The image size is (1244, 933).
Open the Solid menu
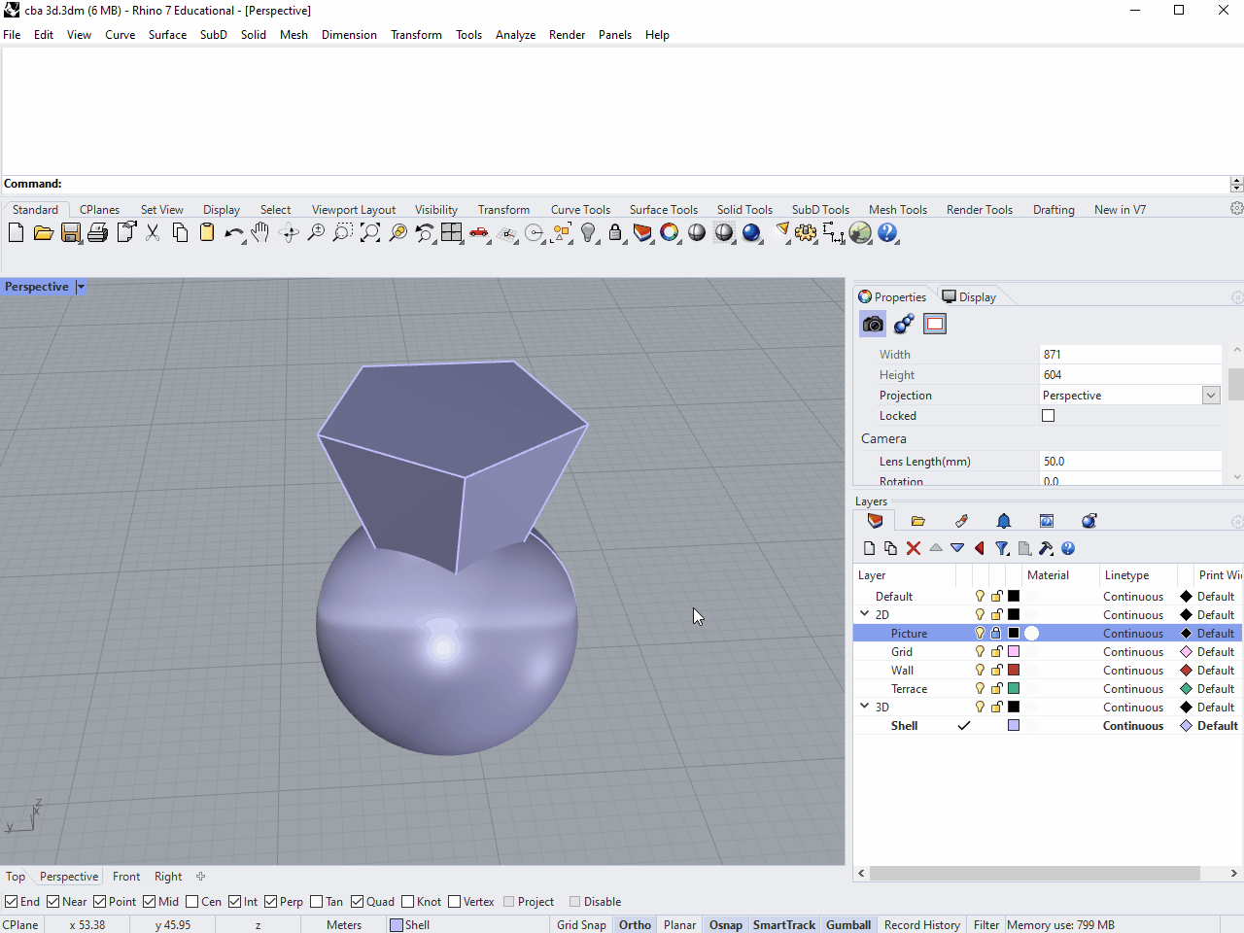pos(253,35)
